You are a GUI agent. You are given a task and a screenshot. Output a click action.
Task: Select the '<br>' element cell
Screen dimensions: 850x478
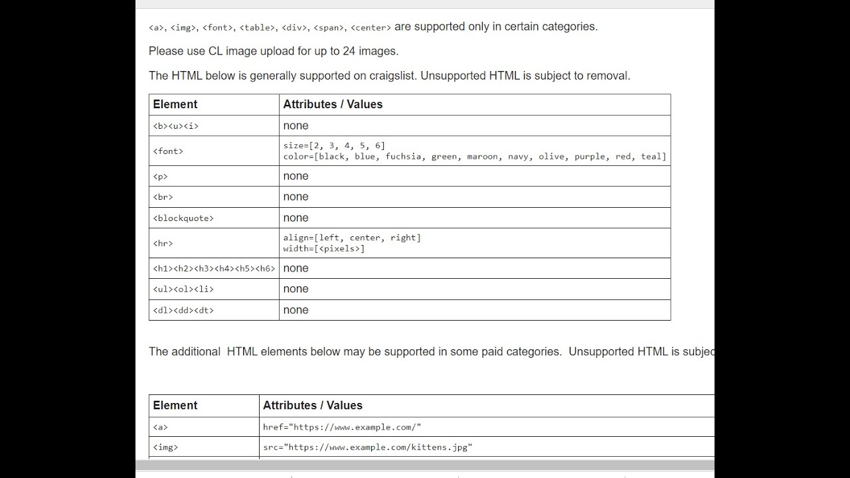(214, 197)
